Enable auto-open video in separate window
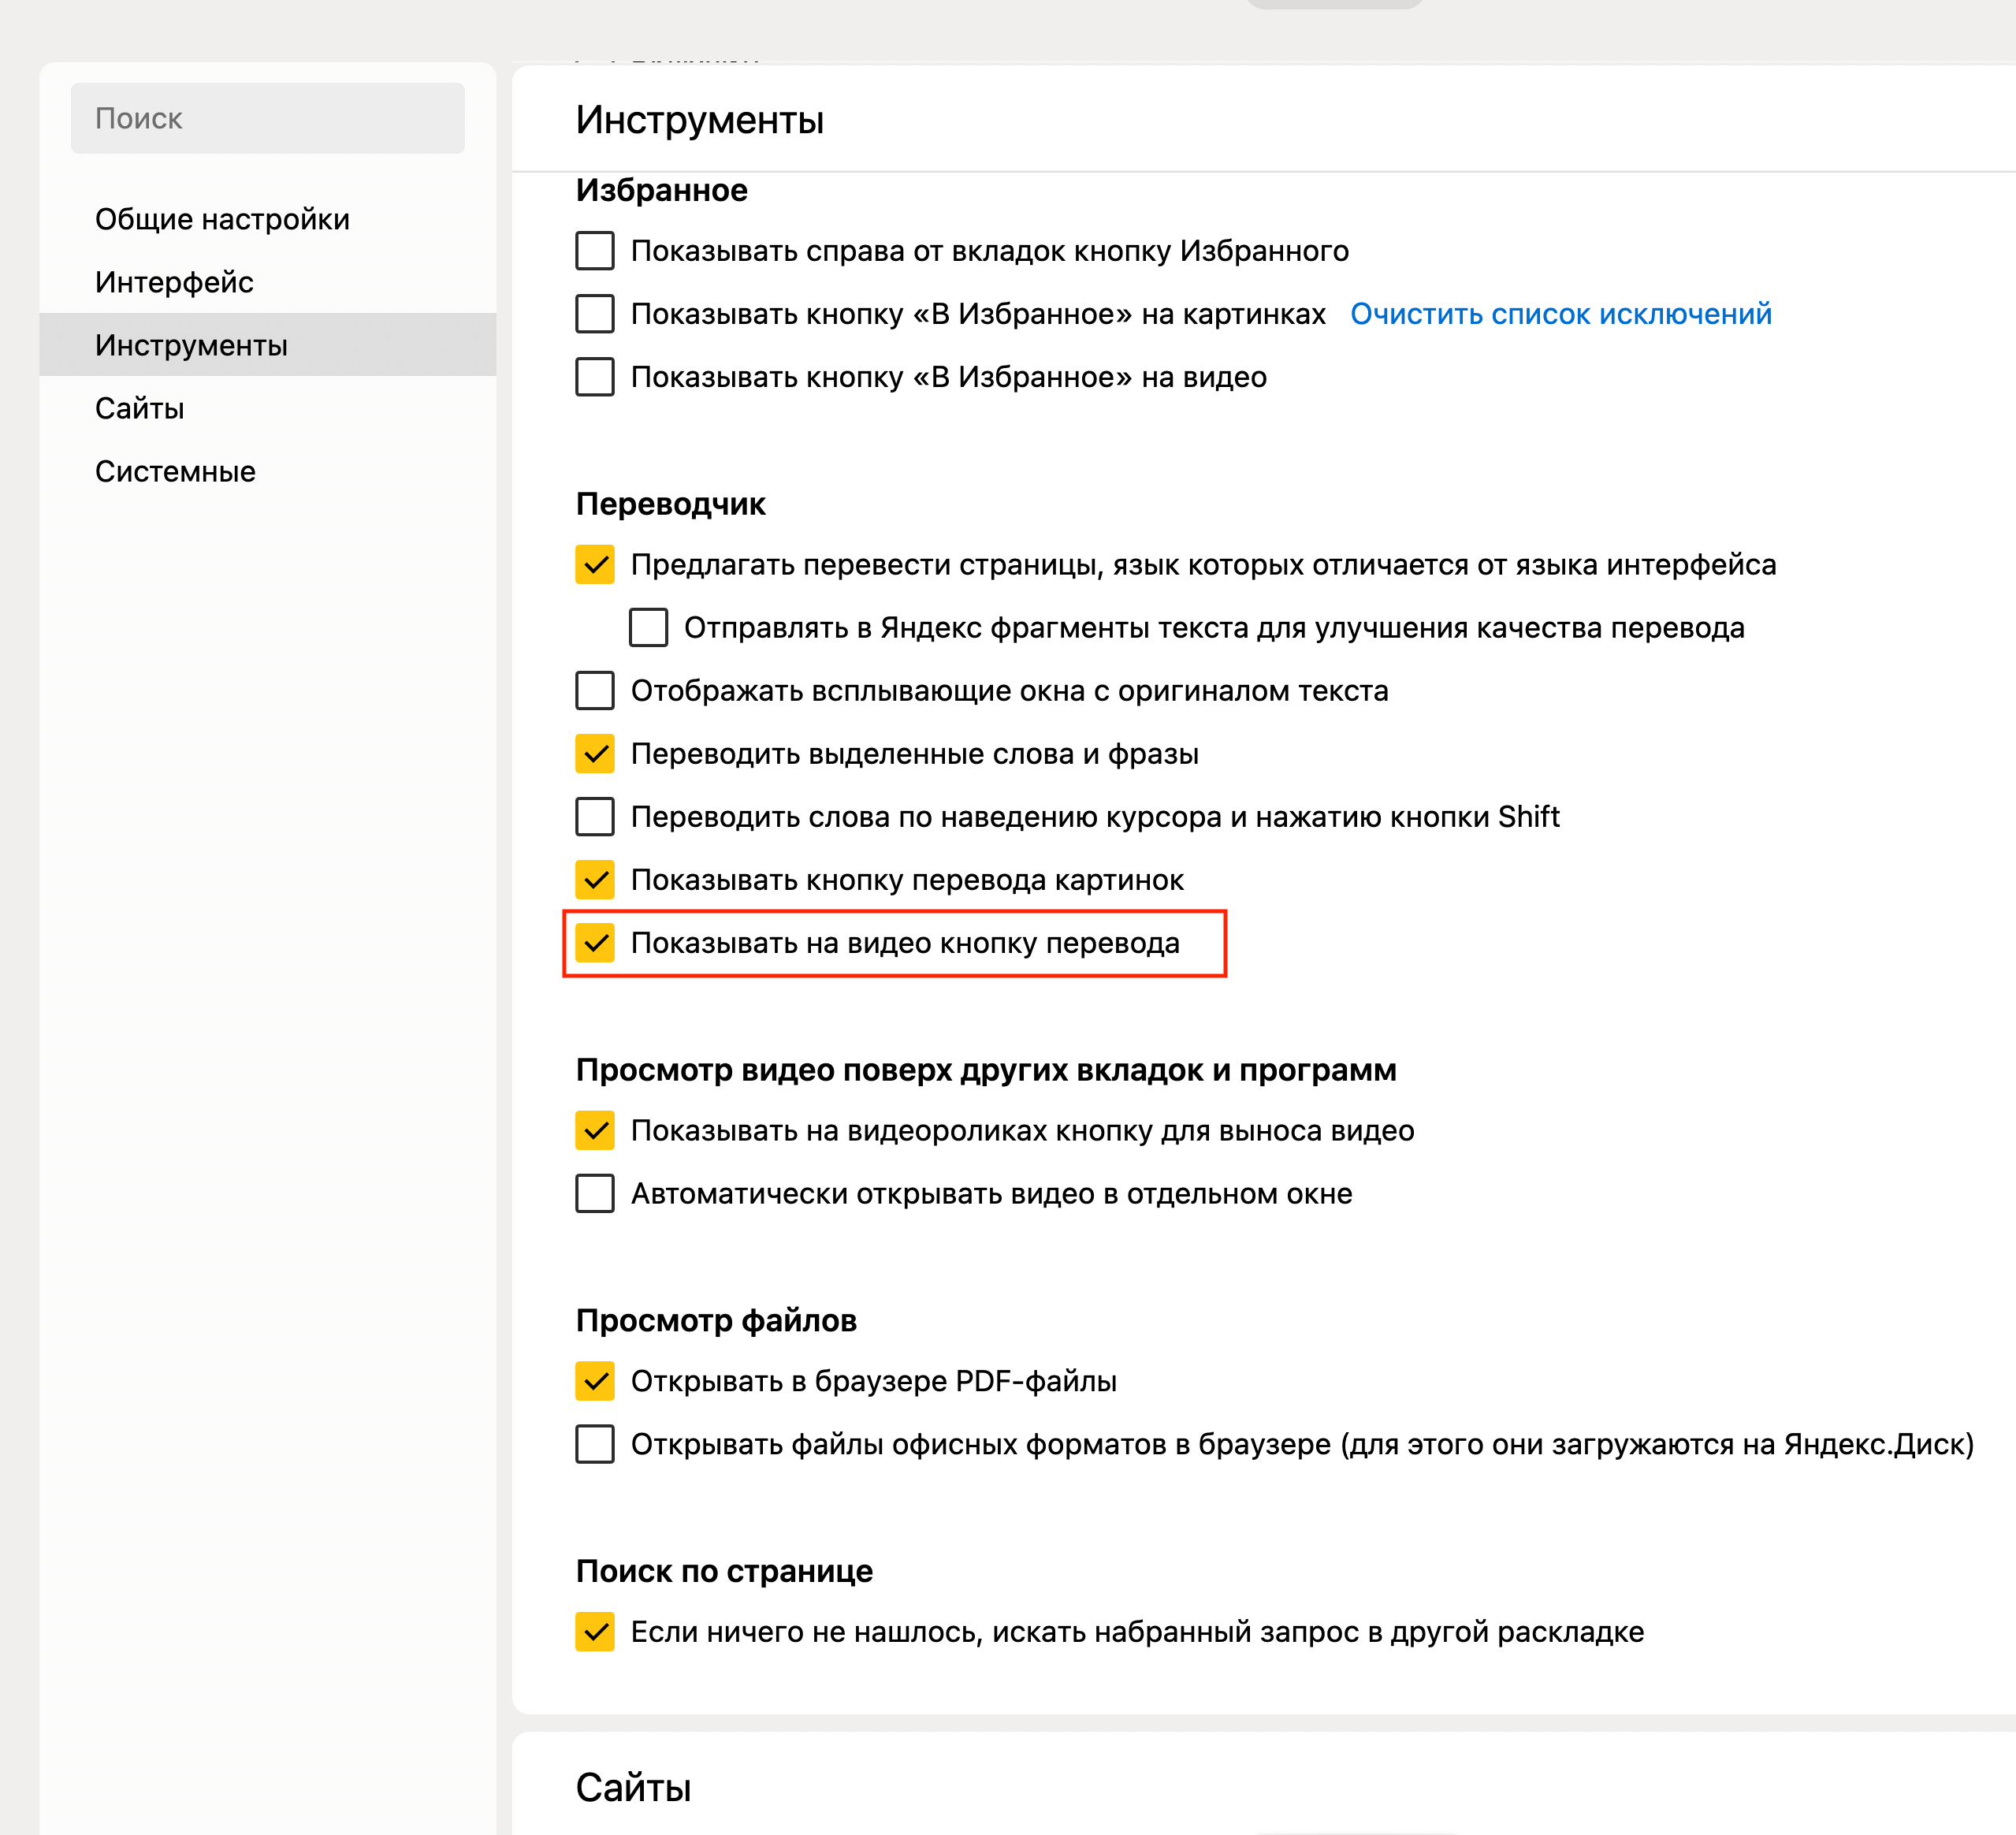This screenshot has width=2016, height=1835. tap(595, 1194)
